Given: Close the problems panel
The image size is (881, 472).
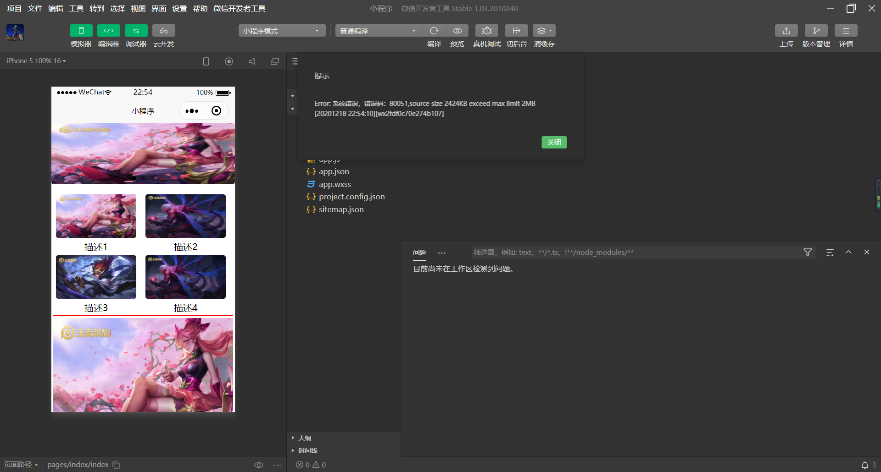Looking at the screenshot, I should [867, 252].
